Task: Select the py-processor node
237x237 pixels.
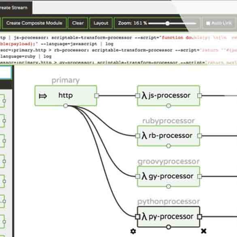Action: (169, 217)
